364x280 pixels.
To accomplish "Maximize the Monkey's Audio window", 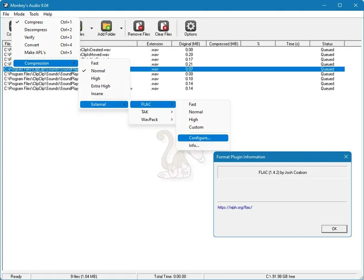I will pyautogui.click(x=339, y=5).
